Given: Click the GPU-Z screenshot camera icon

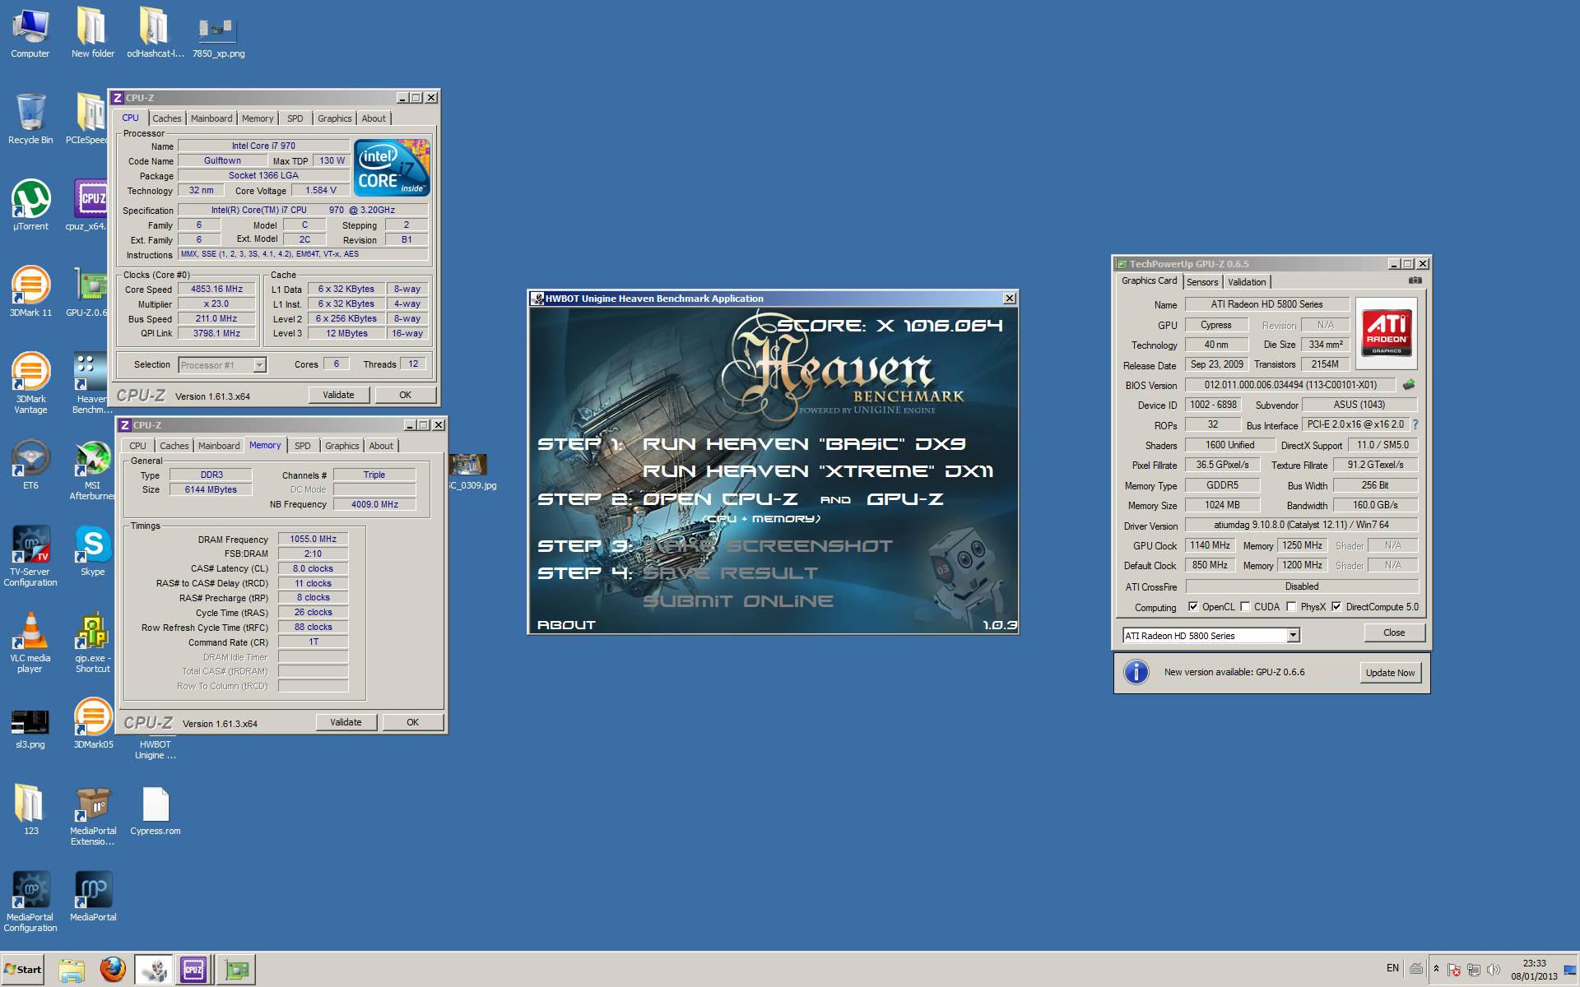Looking at the screenshot, I should (x=1415, y=280).
